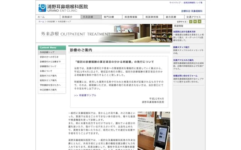Select the 専門治療 navigation tab
The width and height of the screenshot is (241, 150).
pyautogui.click(x=111, y=17)
